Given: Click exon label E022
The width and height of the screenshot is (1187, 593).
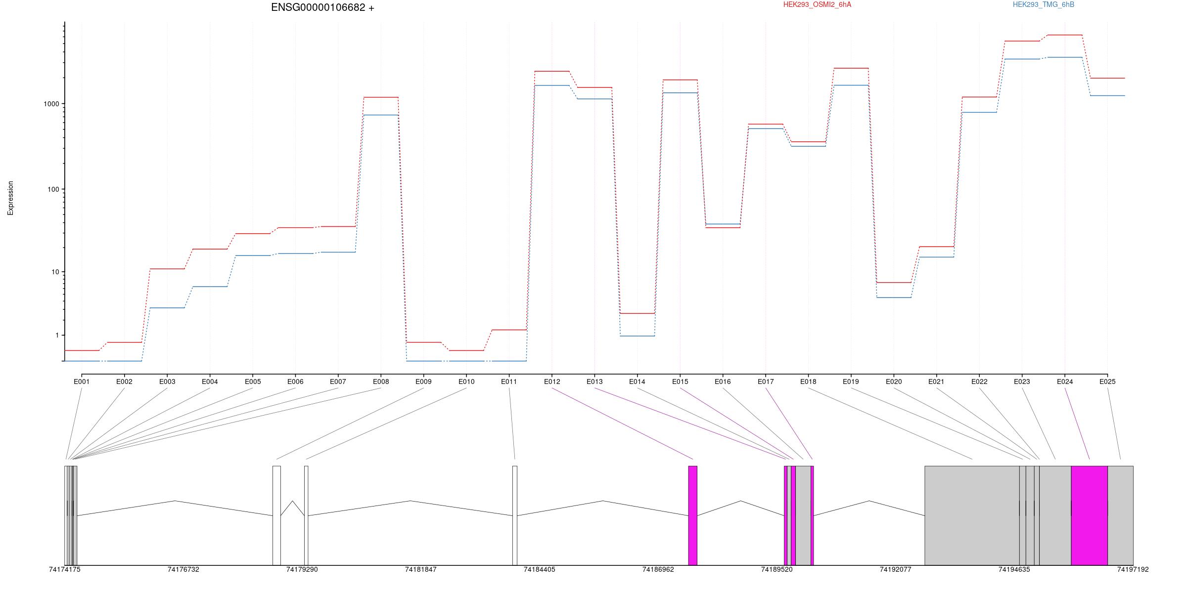Looking at the screenshot, I should coord(979,381).
